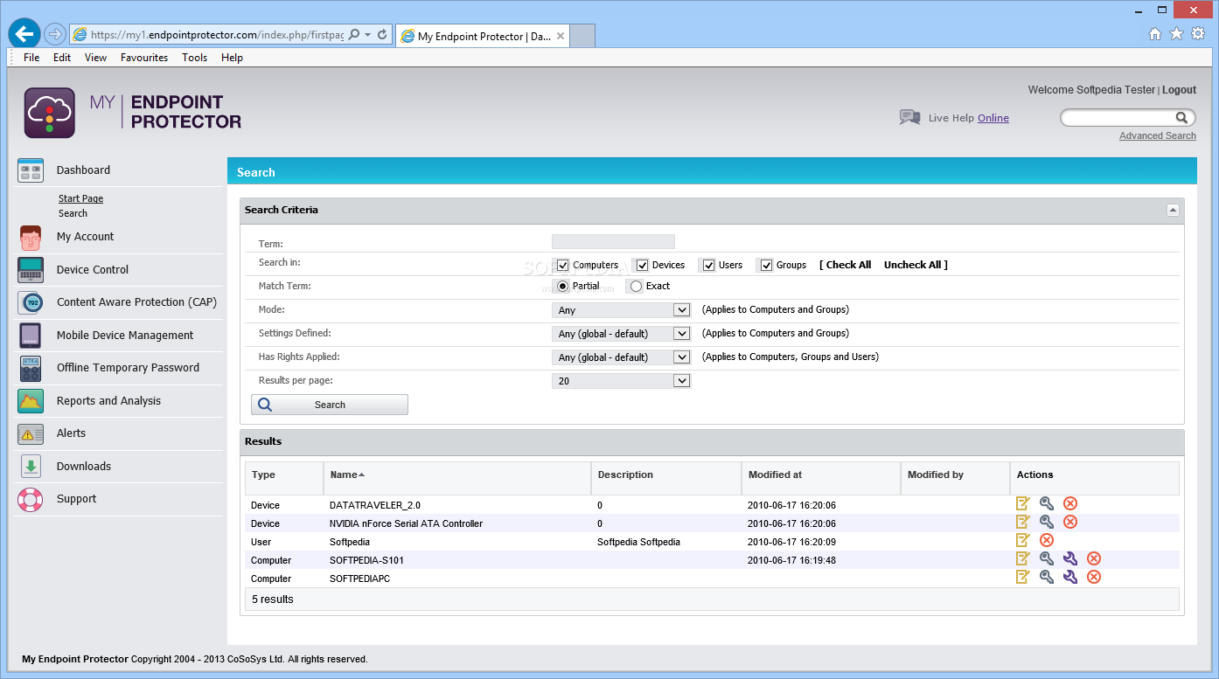Collapse the Search Criteria panel

tap(1173, 210)
